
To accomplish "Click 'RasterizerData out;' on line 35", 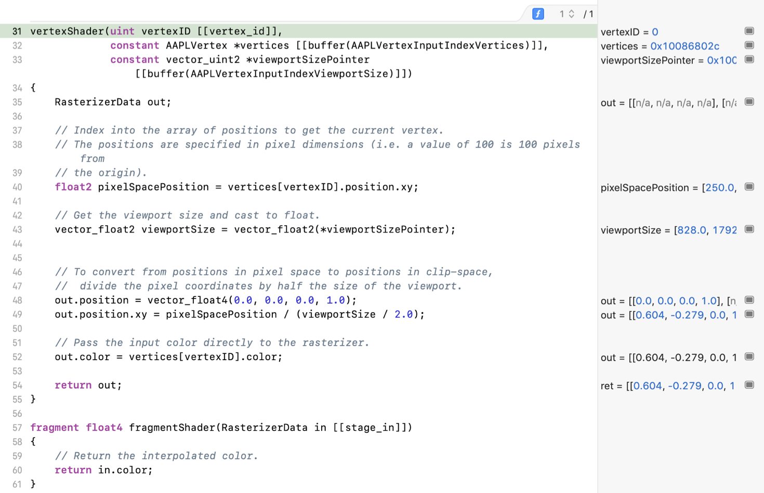I will (113, 102).
